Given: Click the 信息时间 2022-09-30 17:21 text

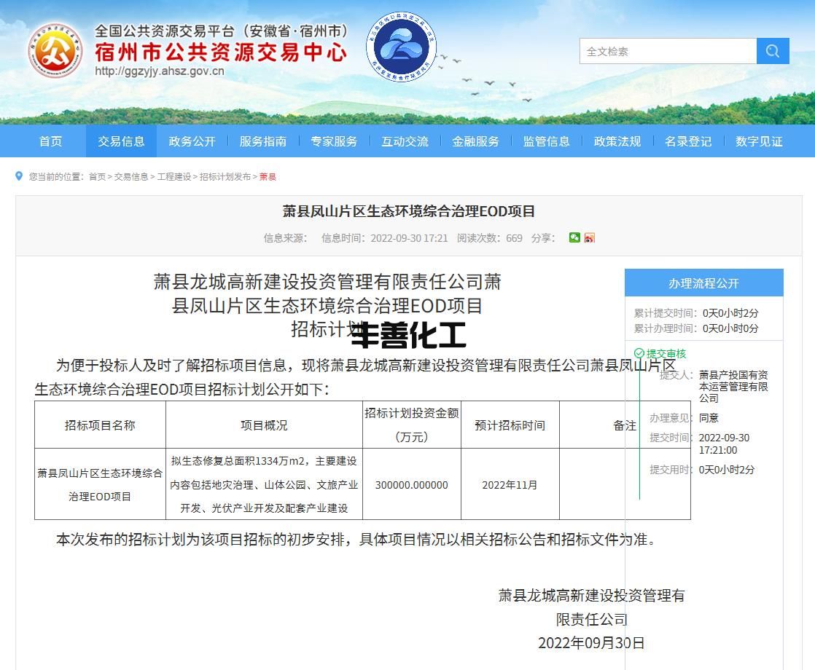Looking at the screenshot, I should coord(385,238).
